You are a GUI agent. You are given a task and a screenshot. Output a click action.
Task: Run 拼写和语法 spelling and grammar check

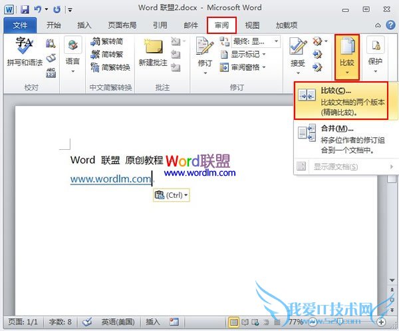25,52
